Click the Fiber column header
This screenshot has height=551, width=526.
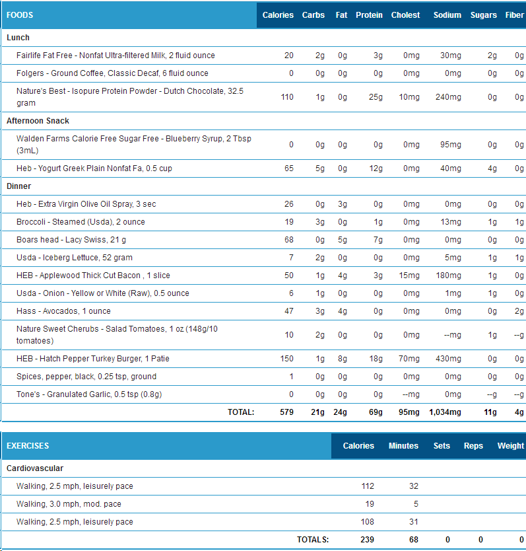[x=514, y=15]
